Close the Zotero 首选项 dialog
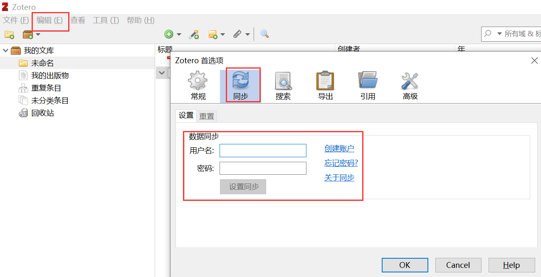This screenshot has width=541, height=277. pyautogui.click(x=535, y=61)
